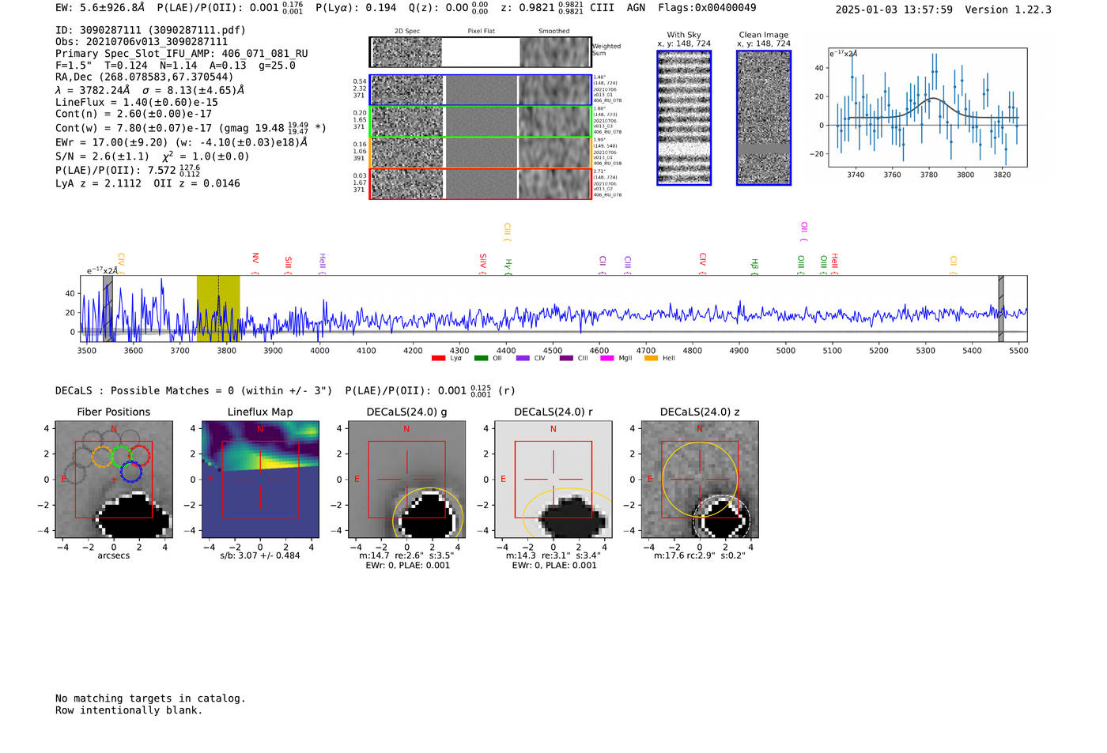The height and width of the screenshot is (753, 1107).
Task: Click the s/b: 3.07 +/- 0.484 caption
Action: (x=260, y=555)
